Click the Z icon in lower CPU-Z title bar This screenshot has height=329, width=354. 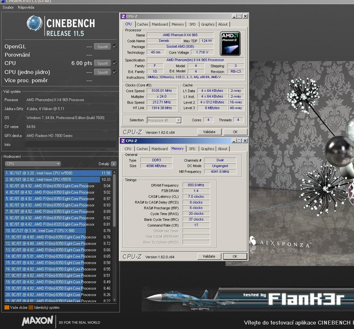(x=123, y=141)
